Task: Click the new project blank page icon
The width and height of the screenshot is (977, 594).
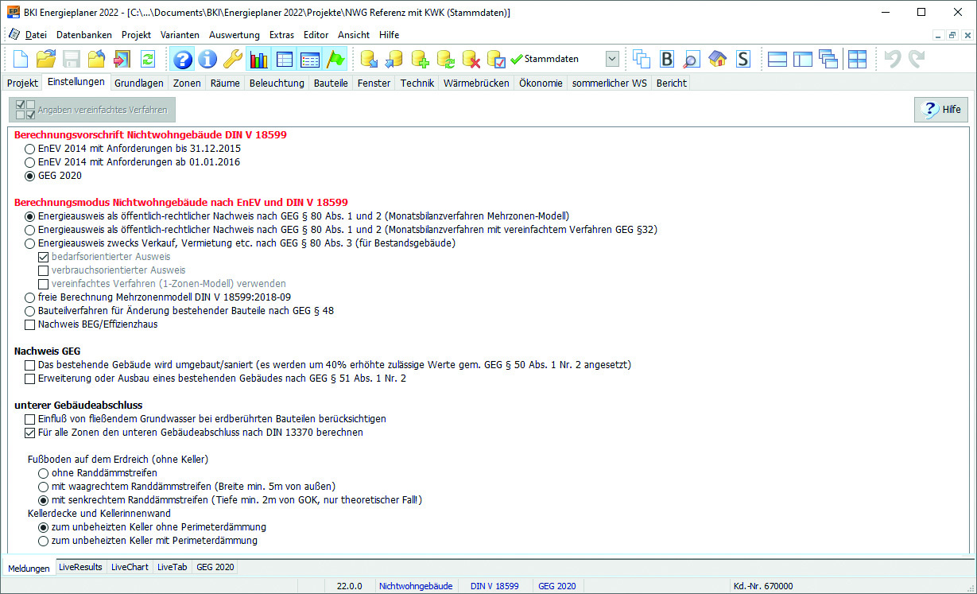Action: [20, 59]
